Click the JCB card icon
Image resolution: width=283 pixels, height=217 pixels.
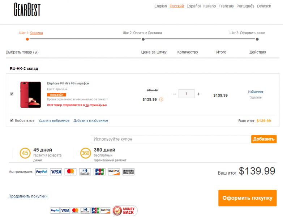[x=99, y=172]
